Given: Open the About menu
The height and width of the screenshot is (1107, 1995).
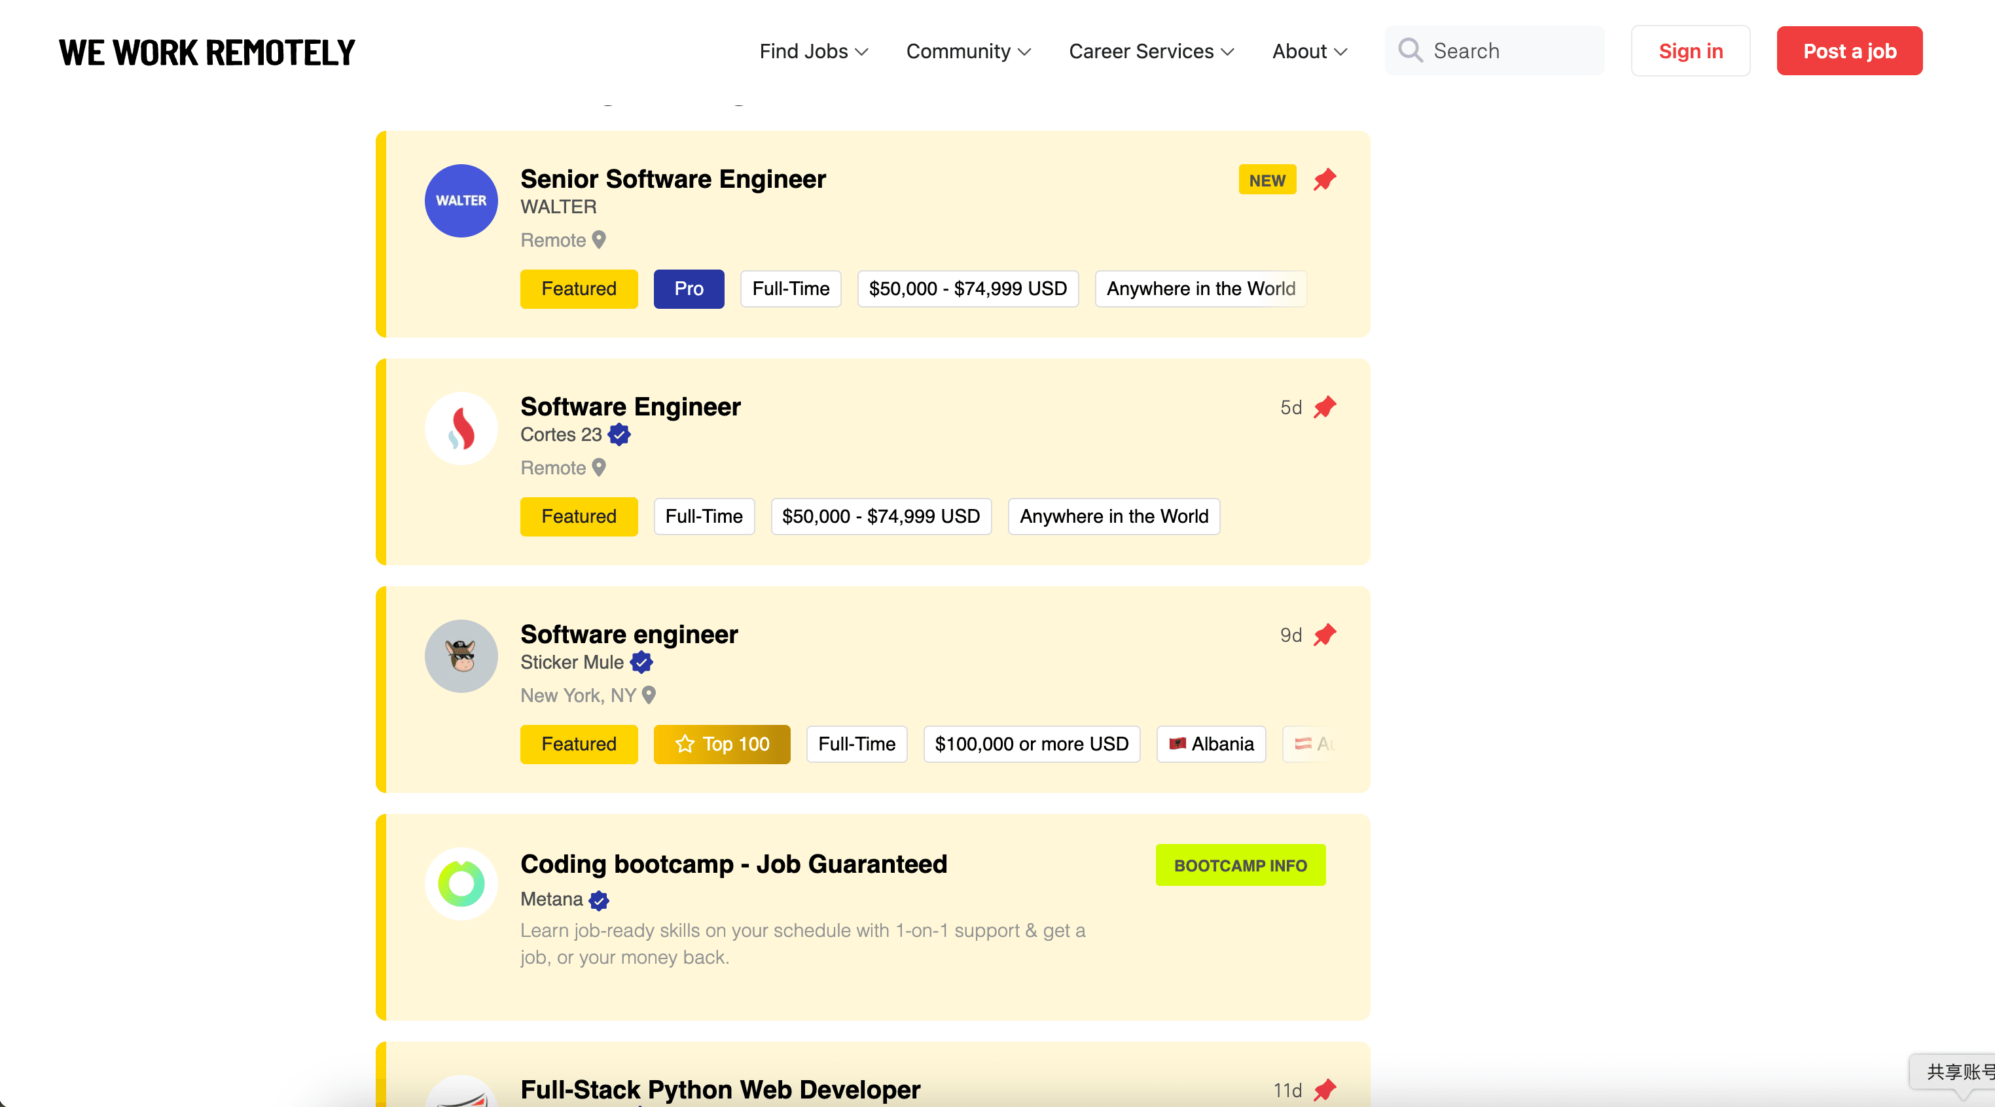Looking at the screenshot, I should (x=1308, y=51).
